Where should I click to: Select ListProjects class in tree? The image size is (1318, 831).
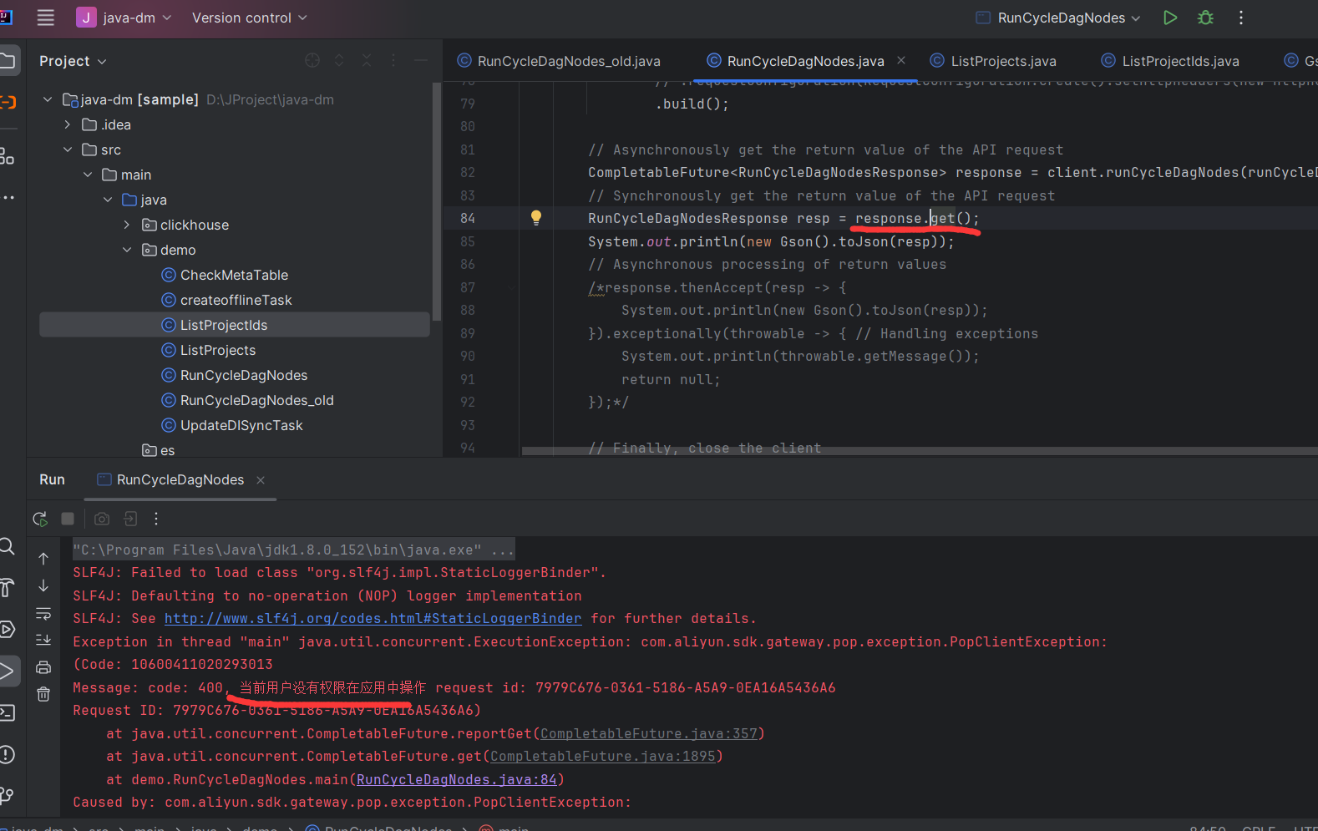(217, 350)
